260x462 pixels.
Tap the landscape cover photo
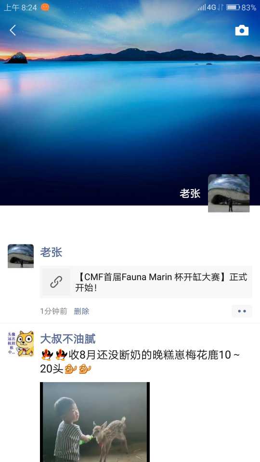[x=130, y=103]
